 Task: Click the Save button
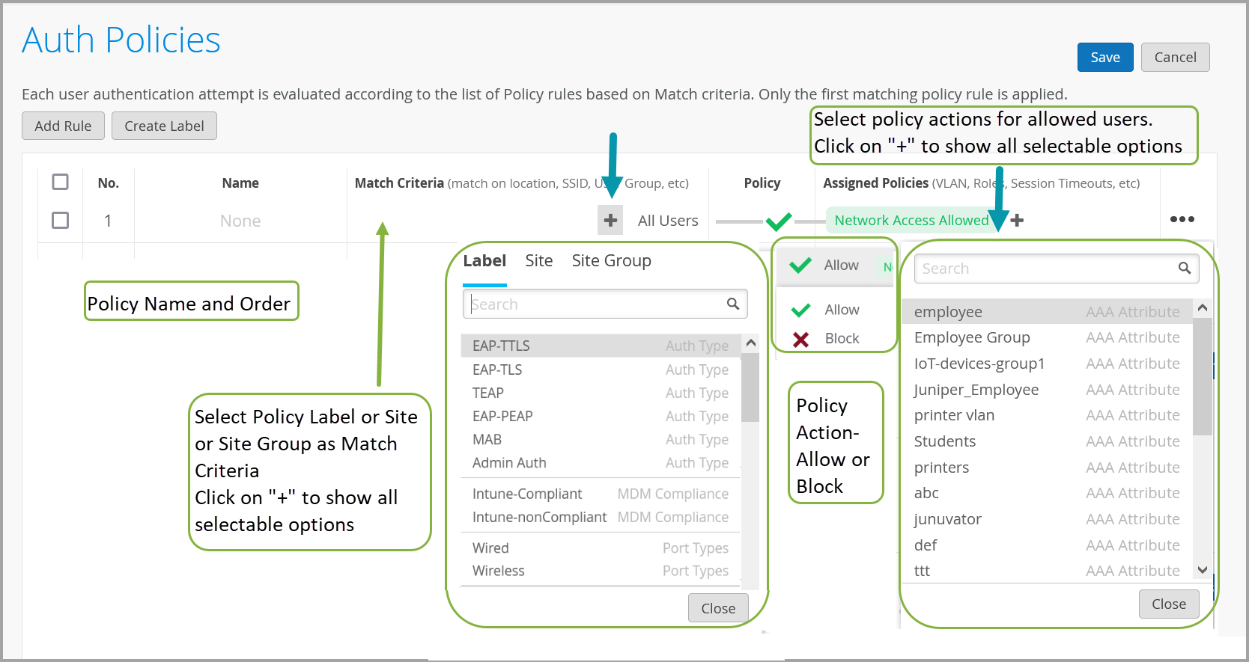point(1104,58)
